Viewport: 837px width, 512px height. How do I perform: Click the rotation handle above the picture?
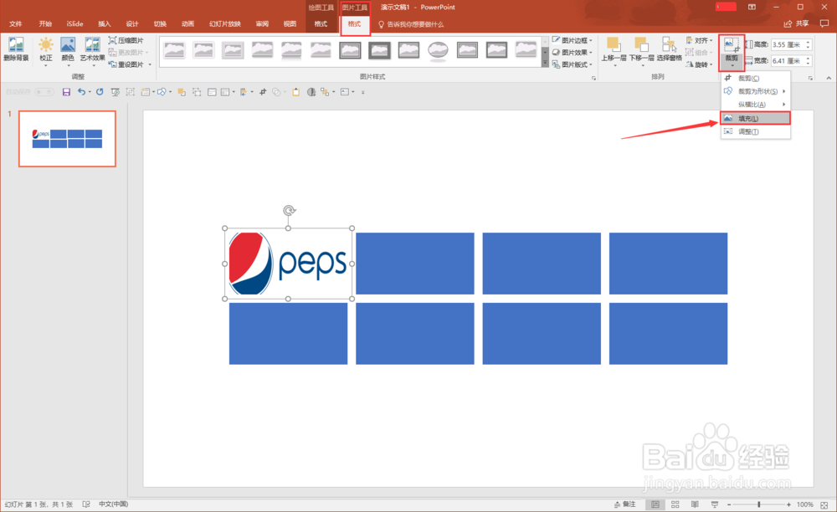point(289,210)
